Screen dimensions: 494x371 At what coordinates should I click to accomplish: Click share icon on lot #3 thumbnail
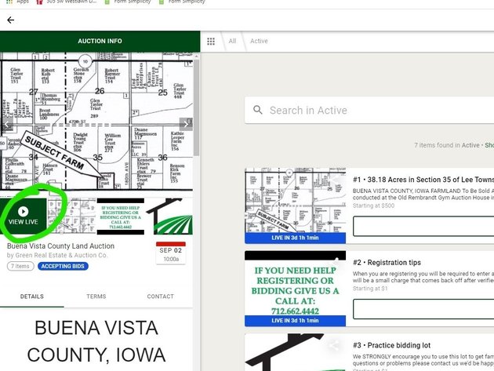333,344
